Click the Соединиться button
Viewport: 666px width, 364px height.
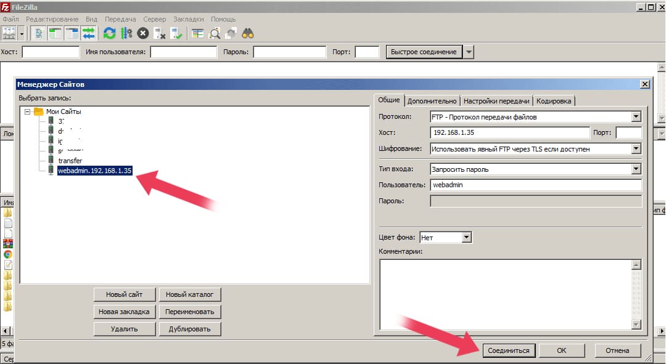coord(508,350)
